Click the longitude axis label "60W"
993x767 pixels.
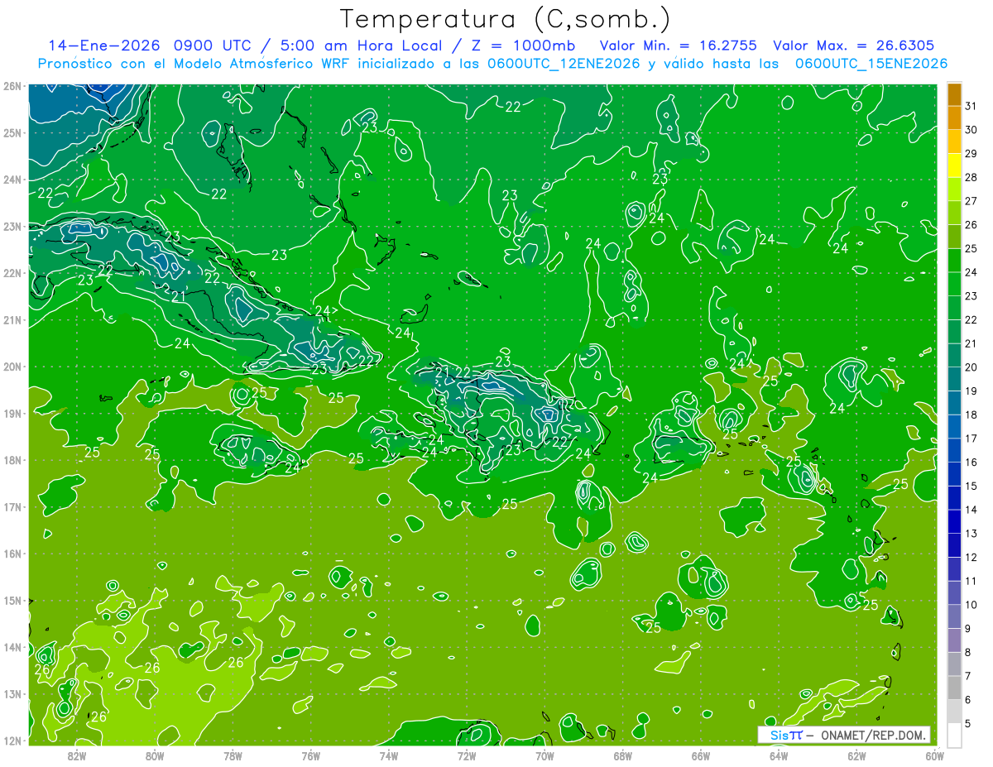pos(934,755)
